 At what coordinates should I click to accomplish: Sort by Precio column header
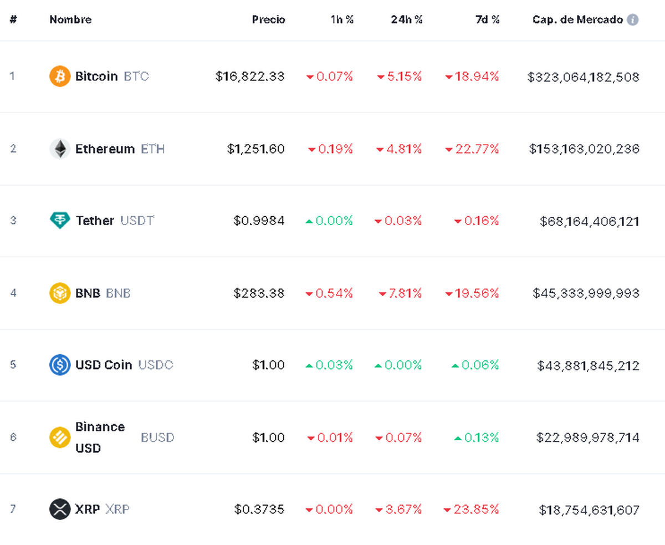[268, 20]
